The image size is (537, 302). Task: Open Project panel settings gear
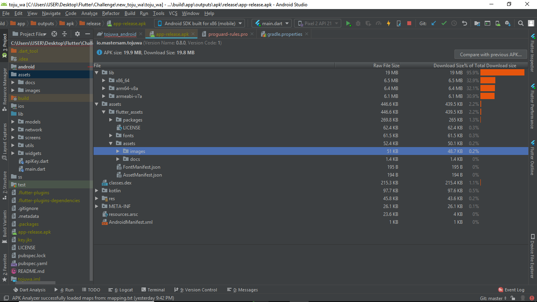(77, 34)
